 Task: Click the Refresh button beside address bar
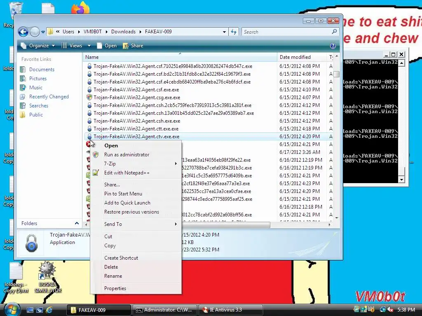click(x=234, y=32)
